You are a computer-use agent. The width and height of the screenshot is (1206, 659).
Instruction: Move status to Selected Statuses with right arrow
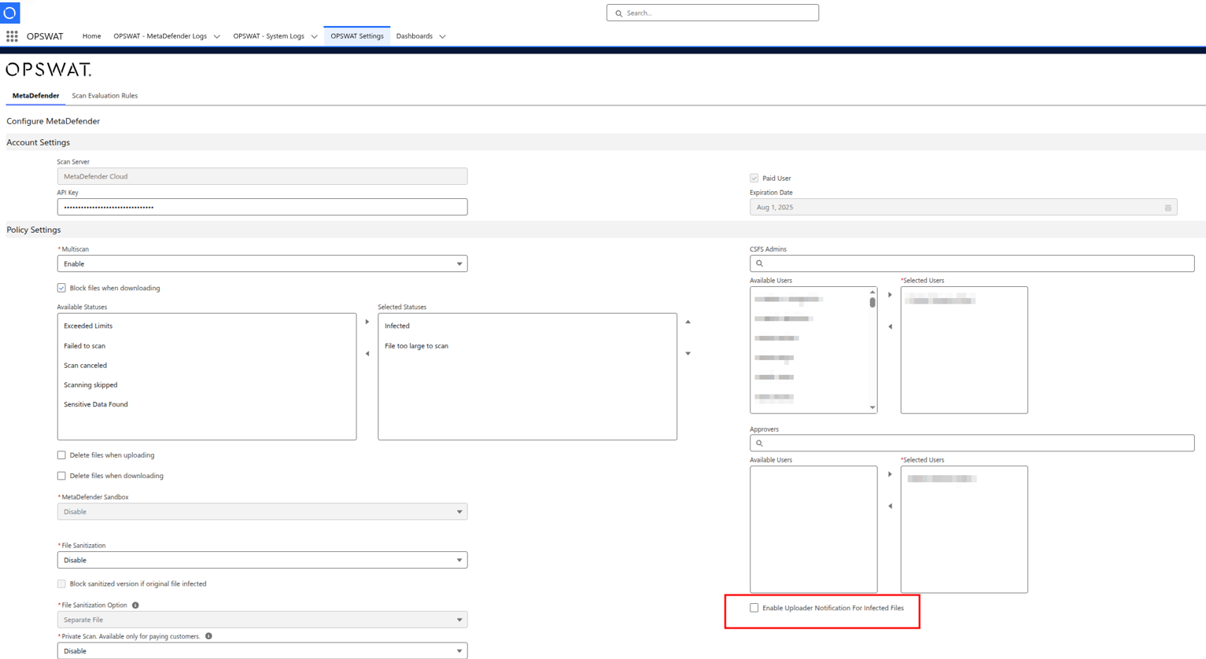pyautogui.click(x=367, y=322)
